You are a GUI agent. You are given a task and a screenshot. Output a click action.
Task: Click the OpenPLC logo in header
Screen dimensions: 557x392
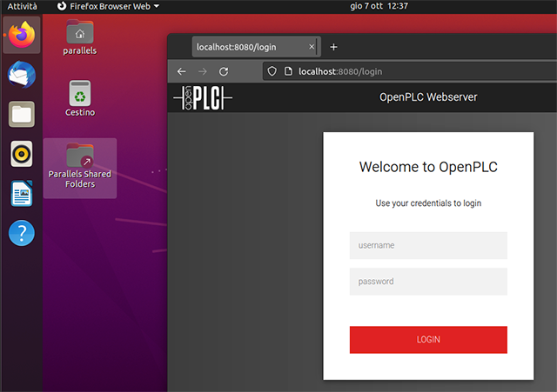[202, 97]
